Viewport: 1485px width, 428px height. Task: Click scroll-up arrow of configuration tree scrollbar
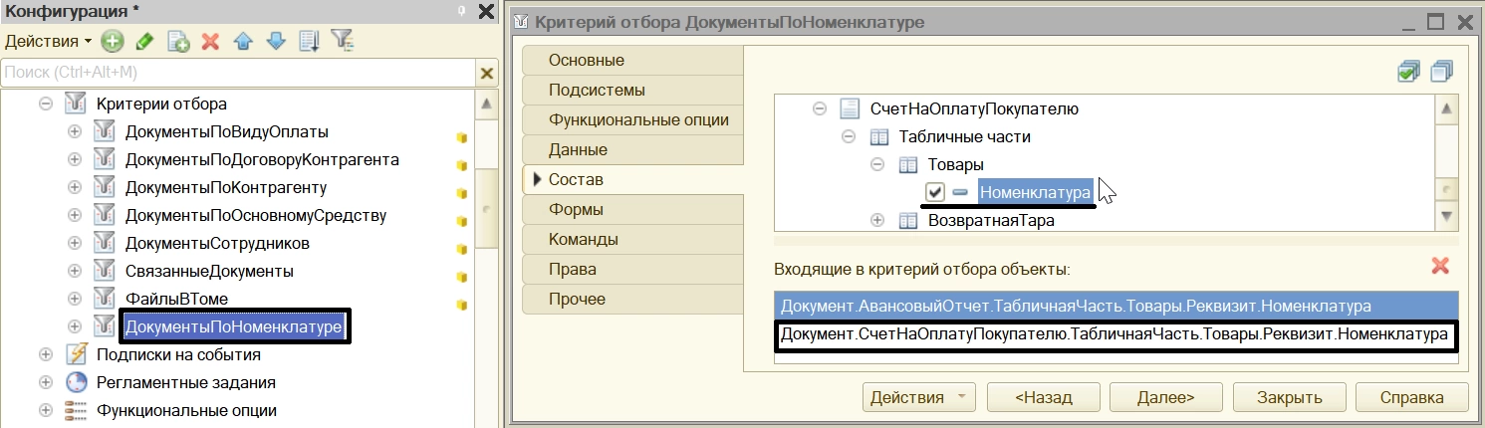point(486,104)
